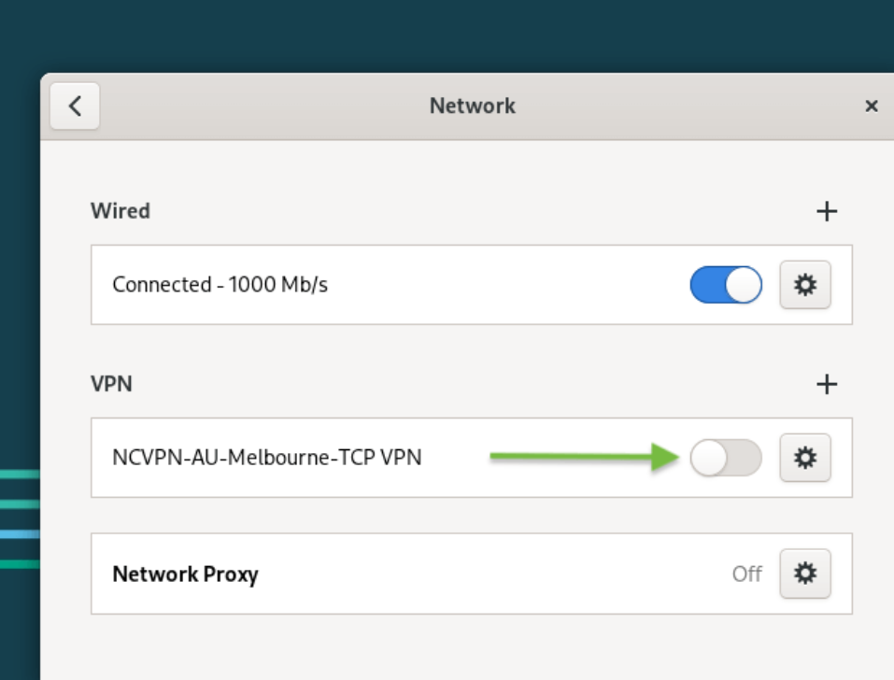Select the NCVPN-AU-Melbourne-TCP VPN entry name
The width and height of the screenshot is (894, 680).
pos(267,457)
